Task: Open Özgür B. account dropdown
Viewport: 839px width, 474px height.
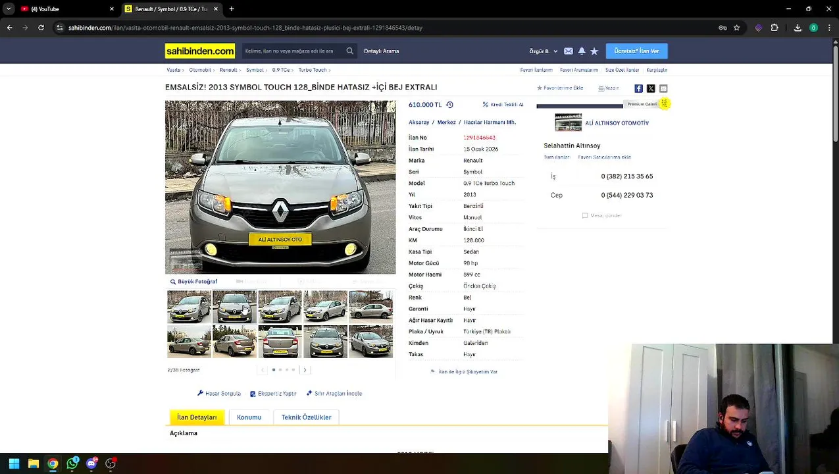Action: coord(544,51)
